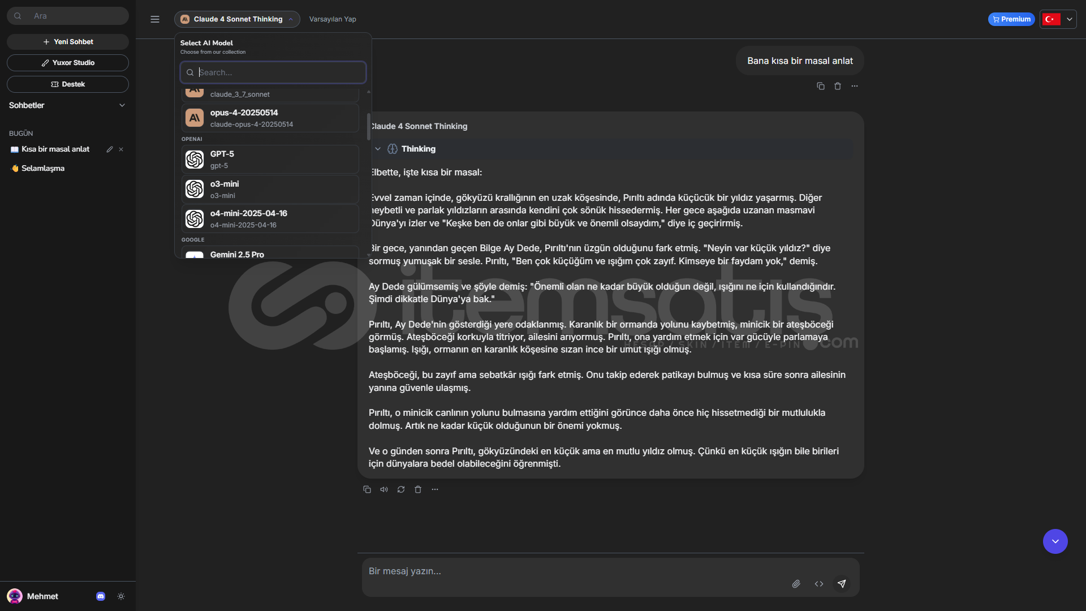Collapse the Sohbetler section
This screenshot has height=611, width=1086.
coord(122,105)
